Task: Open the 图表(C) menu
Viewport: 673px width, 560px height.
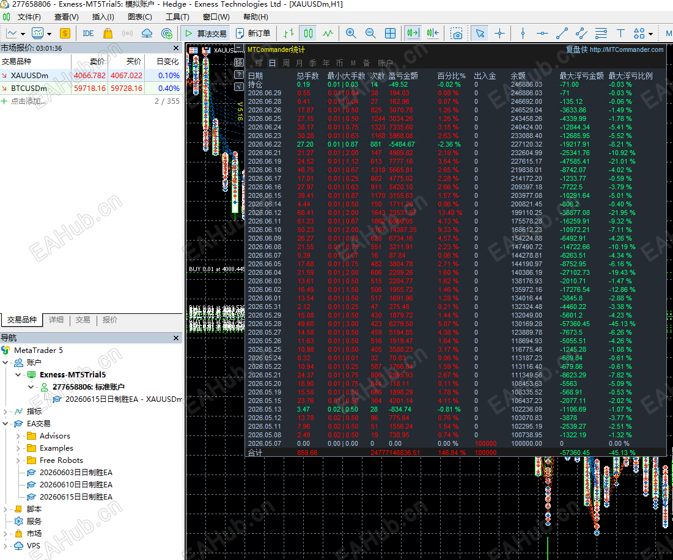Action: point(140,17)
